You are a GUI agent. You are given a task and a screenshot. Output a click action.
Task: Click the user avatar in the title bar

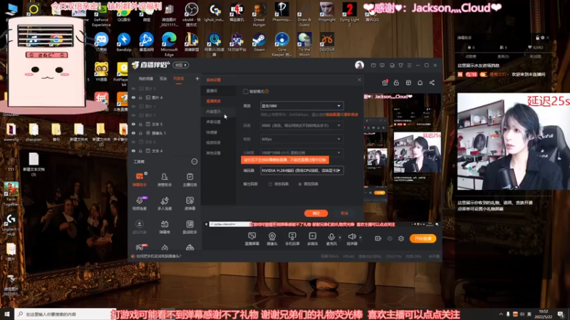359,65
